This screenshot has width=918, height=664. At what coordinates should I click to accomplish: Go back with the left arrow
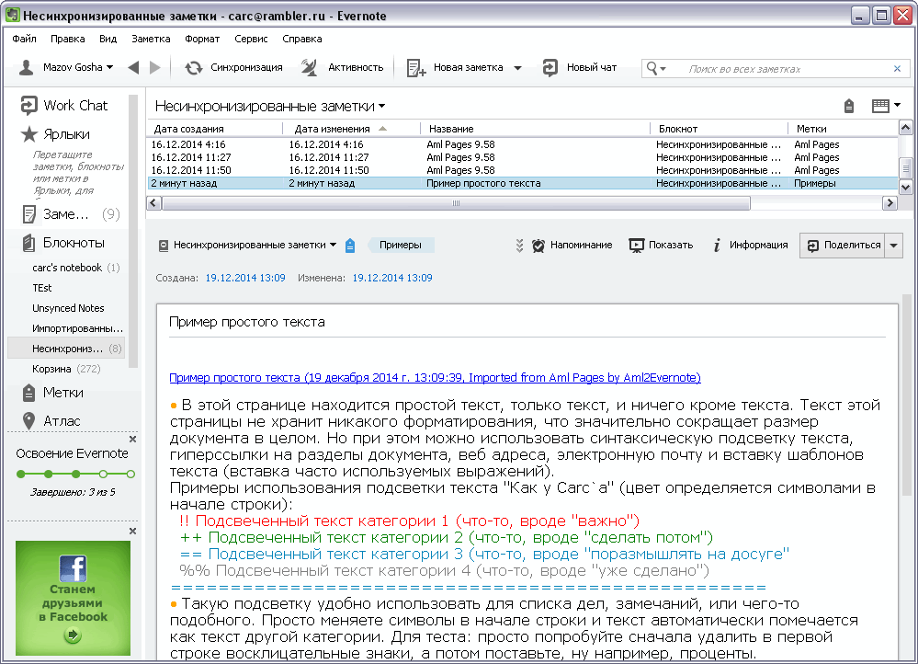pyautogui.click(x=133, y=67)
